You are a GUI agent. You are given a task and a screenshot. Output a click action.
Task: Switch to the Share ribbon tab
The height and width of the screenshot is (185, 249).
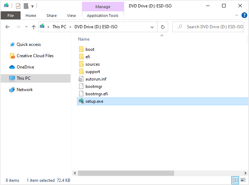(x=51, y=16)
